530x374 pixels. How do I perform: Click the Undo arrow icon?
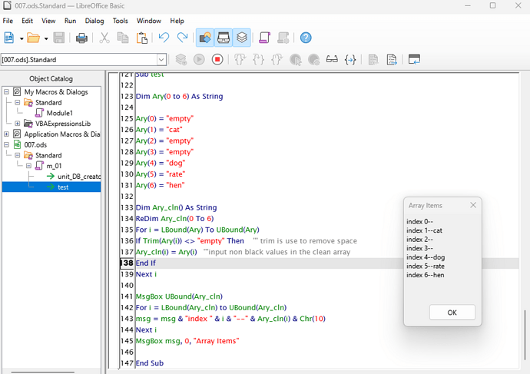click(x=164, y=38)
